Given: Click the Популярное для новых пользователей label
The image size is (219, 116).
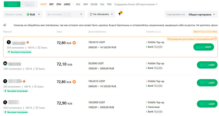Looking at the screenshot, I should pyautogui.click(x=190, y=39).
